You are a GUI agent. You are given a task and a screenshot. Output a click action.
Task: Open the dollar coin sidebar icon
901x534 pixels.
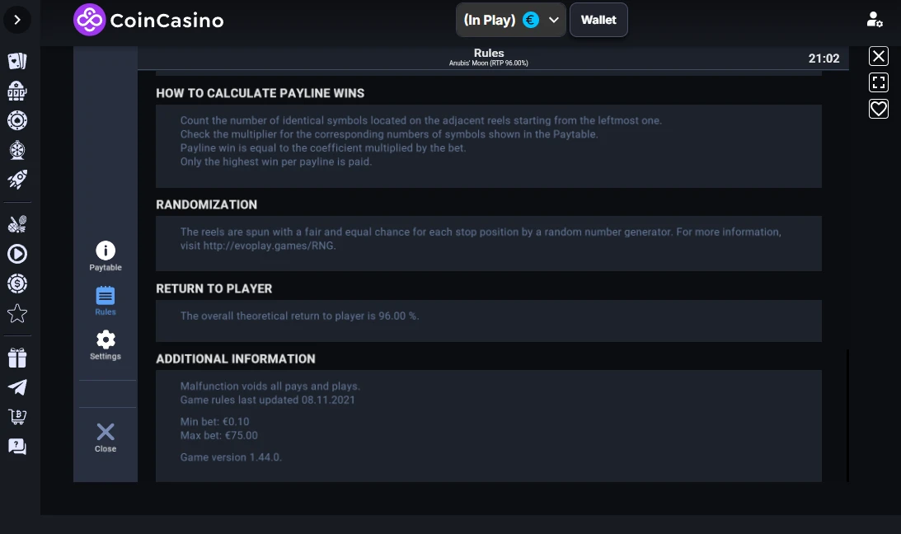click(17, 283)
